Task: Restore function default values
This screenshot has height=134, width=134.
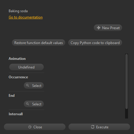Action: 38,43
